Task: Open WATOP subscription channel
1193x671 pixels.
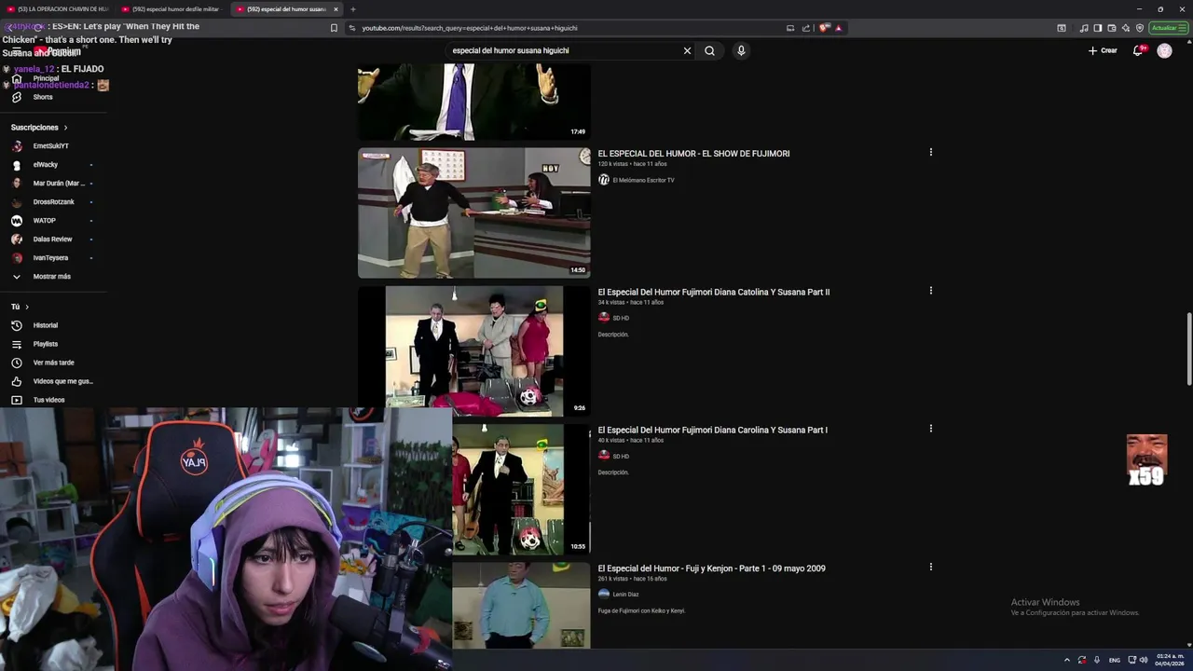Action: coord(44,221)
